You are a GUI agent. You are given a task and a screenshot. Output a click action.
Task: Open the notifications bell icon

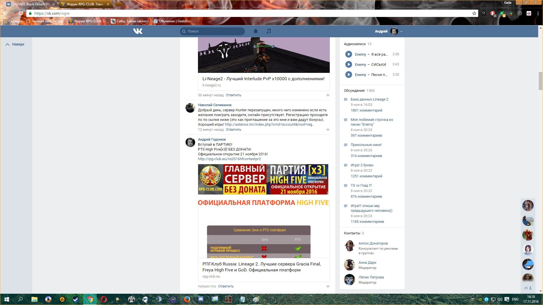tap(255, 31)
